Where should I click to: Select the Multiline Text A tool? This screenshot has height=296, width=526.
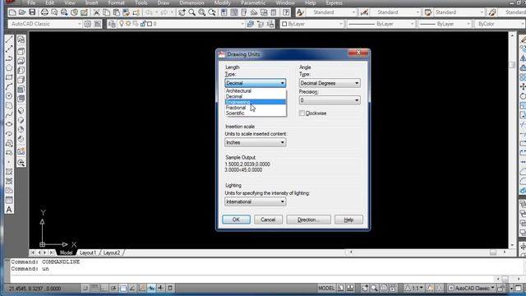pyautogui.click(x=9, y=210)
